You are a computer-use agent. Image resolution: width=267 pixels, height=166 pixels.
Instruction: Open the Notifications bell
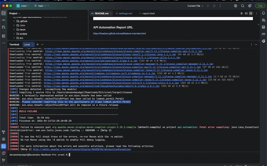point(264,13)
